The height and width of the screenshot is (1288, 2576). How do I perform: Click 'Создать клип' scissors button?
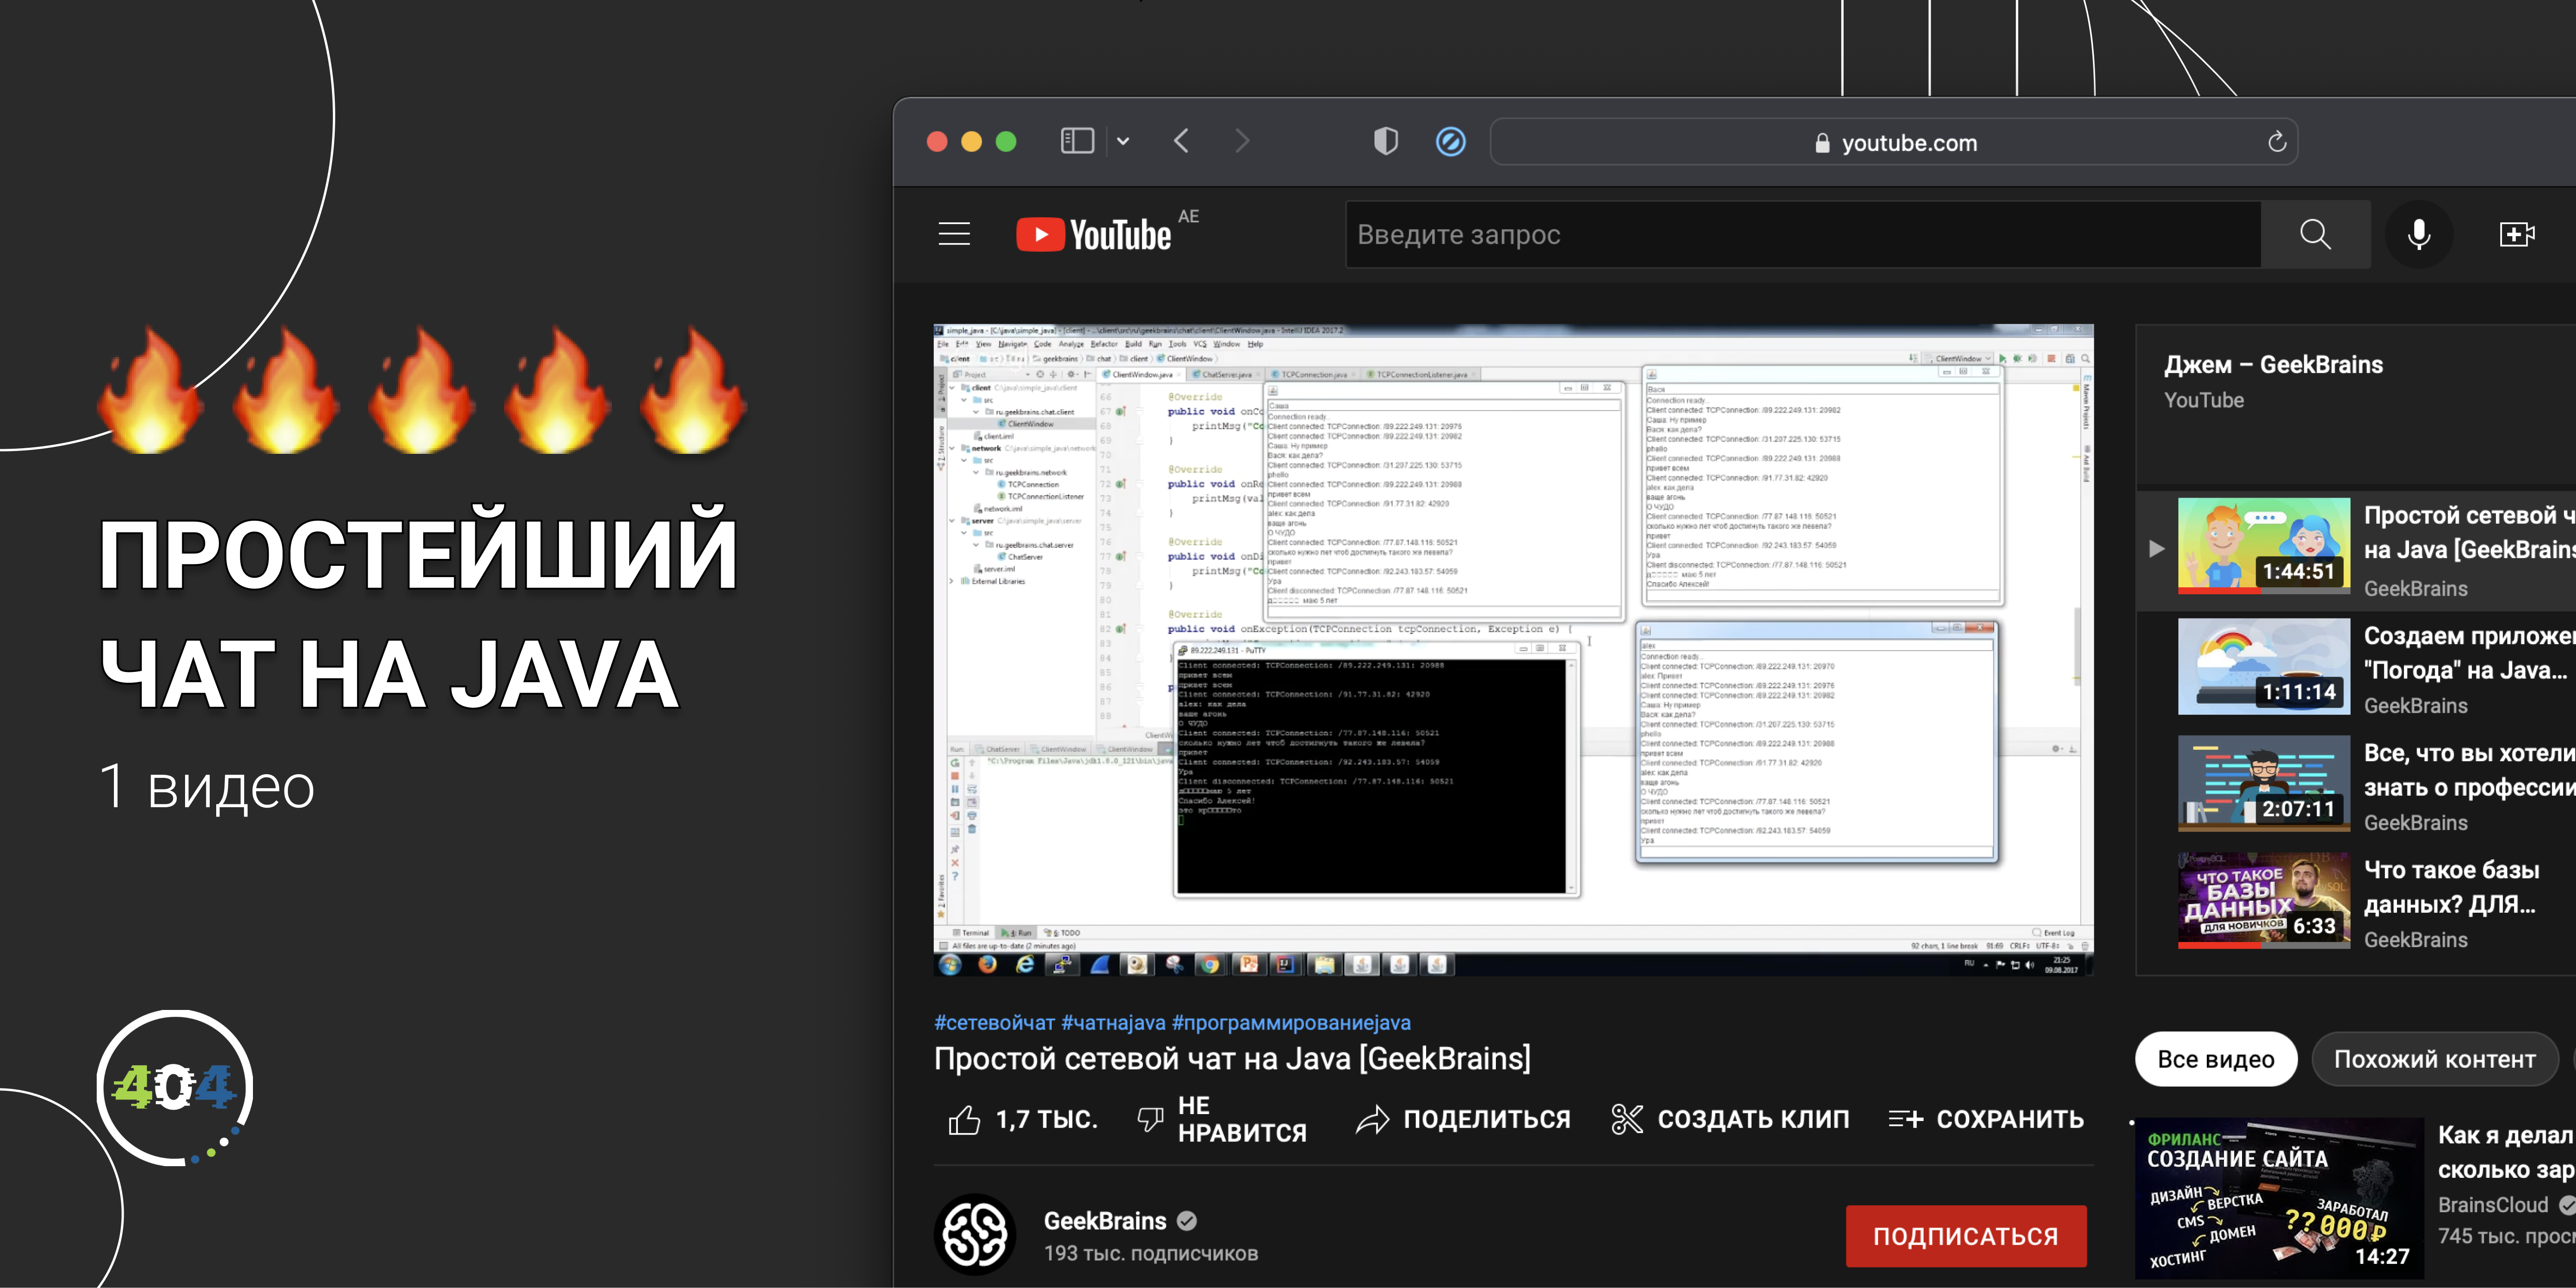(x=1730, y=1119)
